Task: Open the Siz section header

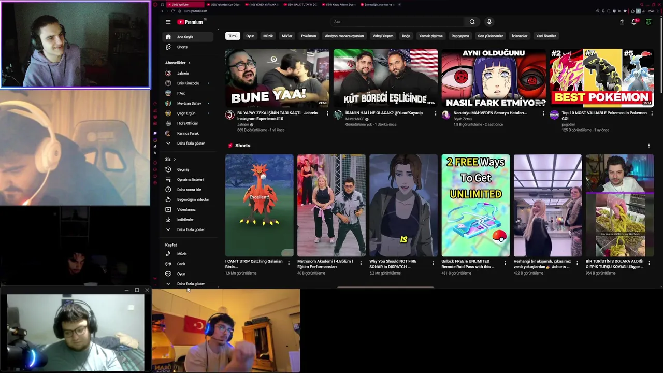Action: tap(170, 159)
